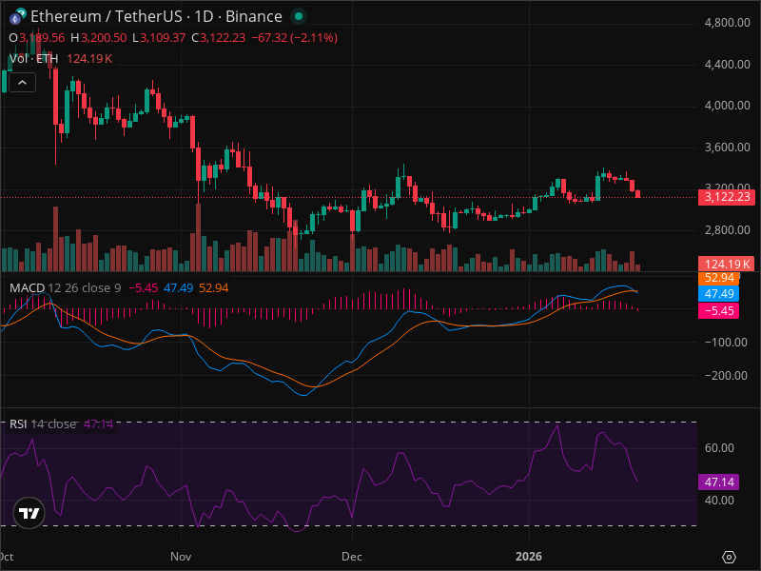Screen dimensions: 761x571
Task: Click the Nov label on time axis
Action: pyautogui.click(x=181, y=557)
